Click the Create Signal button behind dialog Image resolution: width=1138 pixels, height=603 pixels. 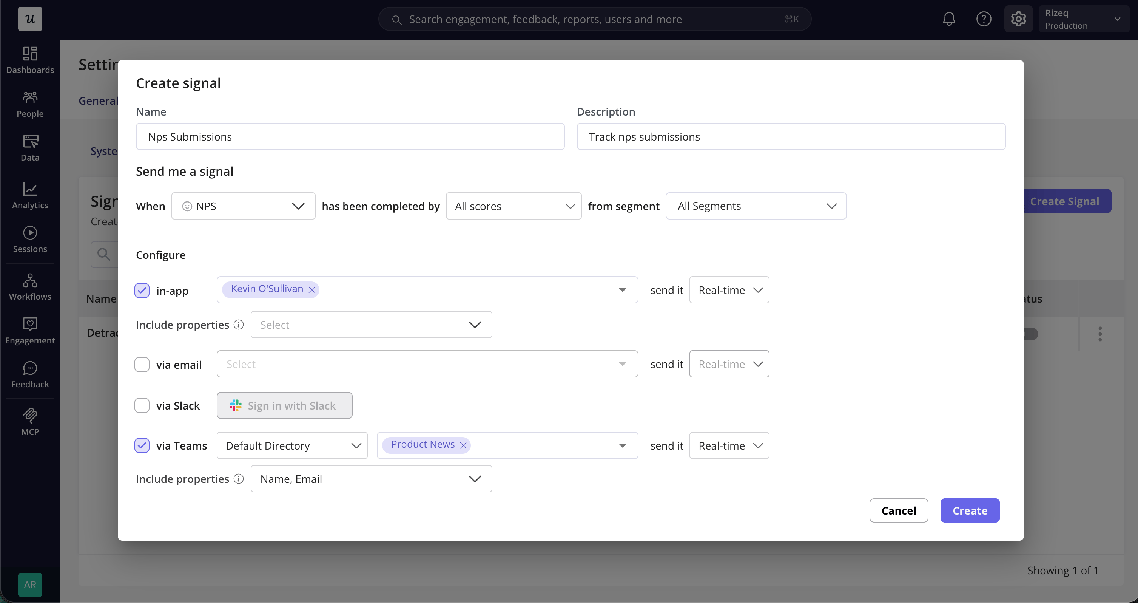pos(1067,201)
